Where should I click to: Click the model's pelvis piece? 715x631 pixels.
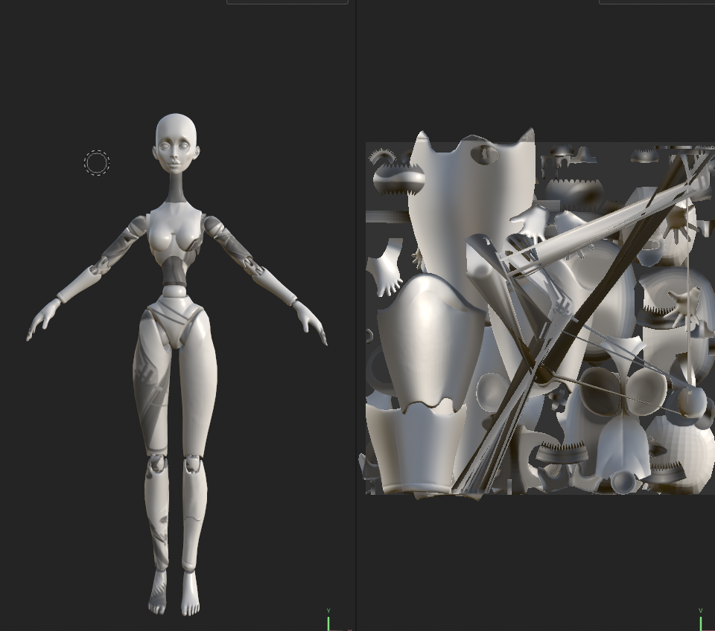176,321
